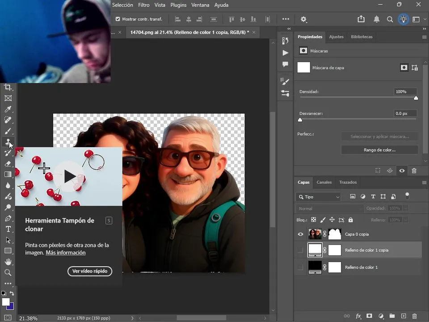This screenshot has width=429, height=322.
Task: Toggle mask visibility eye in Properties
Action: click(x=402, y=170)
